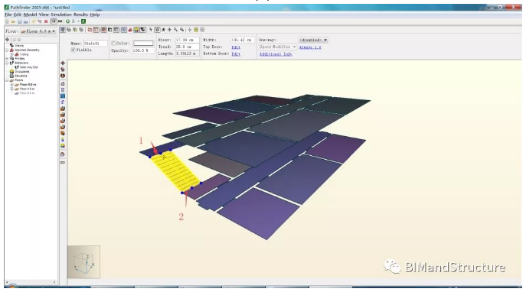The width and height of the screenshot is (526, 292).
Task: Open the Simulation menu
Action: coord(61,15)
